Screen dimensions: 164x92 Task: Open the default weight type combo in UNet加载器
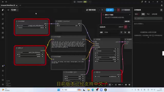click(x=32, y=28)
